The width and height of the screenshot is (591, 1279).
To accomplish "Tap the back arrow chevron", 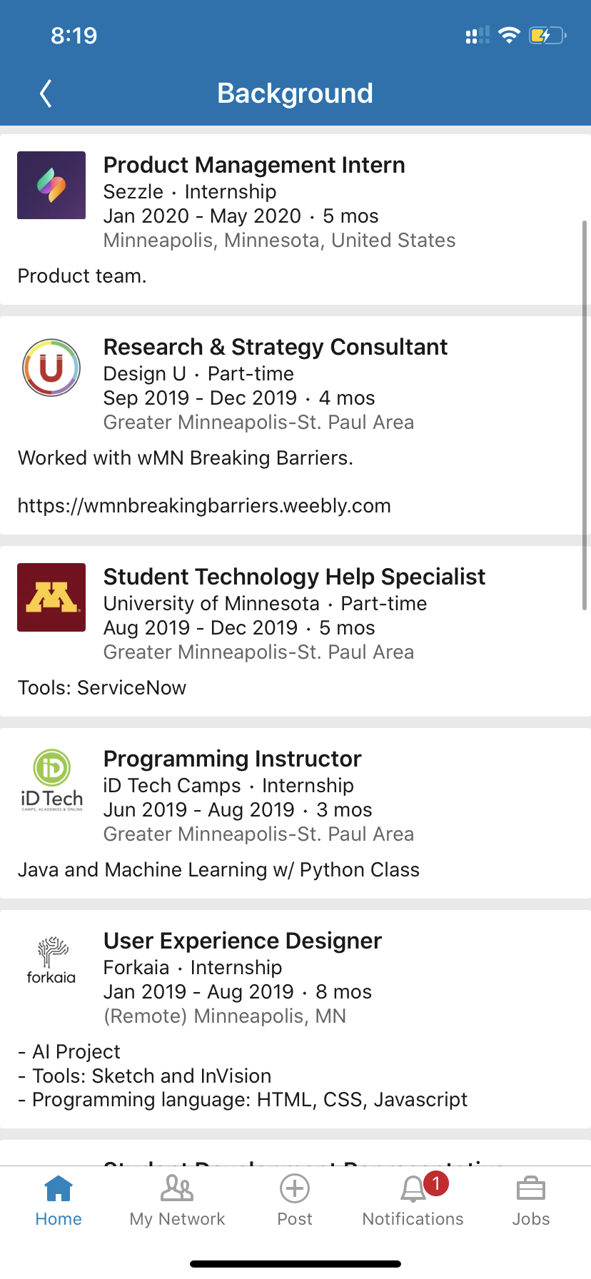I will [x=46, y=93].
